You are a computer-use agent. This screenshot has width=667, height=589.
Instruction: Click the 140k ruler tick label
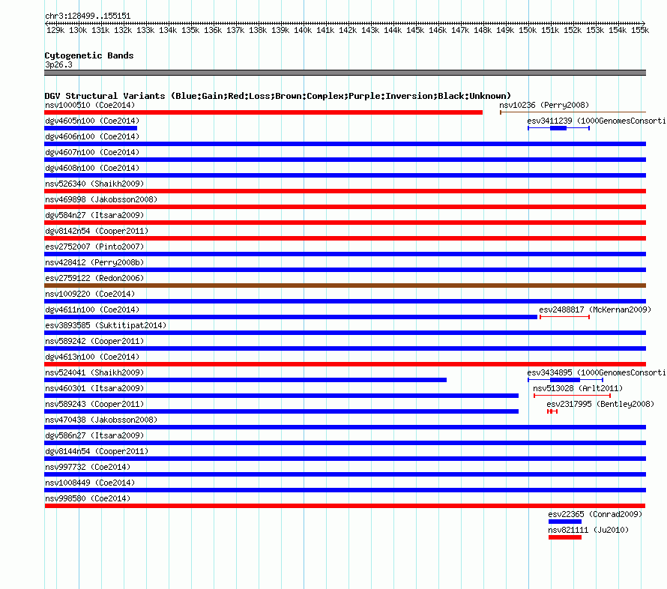click(303, 30)
